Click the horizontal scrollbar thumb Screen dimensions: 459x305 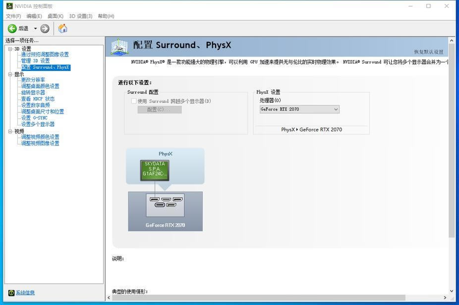[259, 298]
